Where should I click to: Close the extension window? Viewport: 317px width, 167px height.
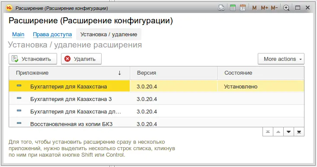(x=307, y=8)
